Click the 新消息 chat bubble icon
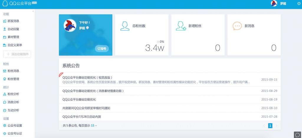This screenshot has height=138, width=302. (237, 26)
